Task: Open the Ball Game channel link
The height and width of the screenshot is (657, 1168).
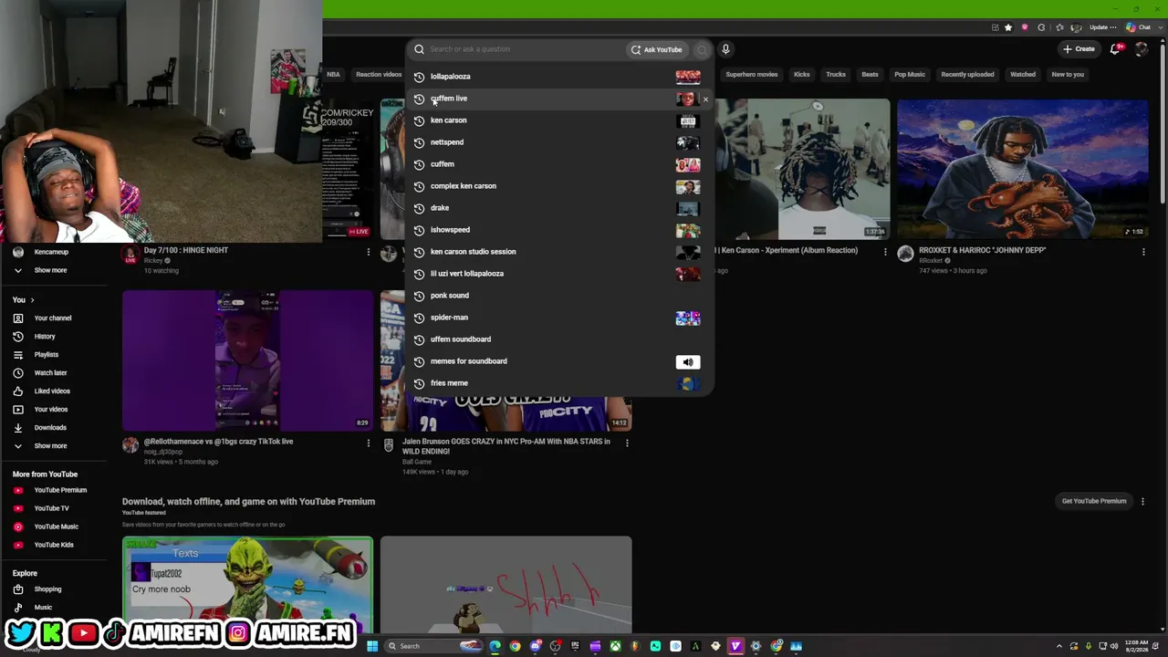Action: (x=417, y=462)
